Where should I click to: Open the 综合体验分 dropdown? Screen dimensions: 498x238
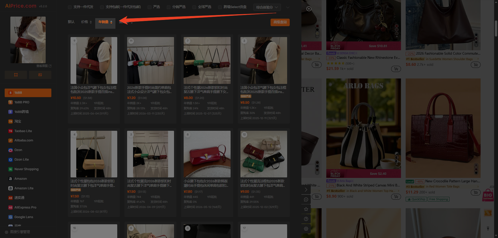click(267, 7)
